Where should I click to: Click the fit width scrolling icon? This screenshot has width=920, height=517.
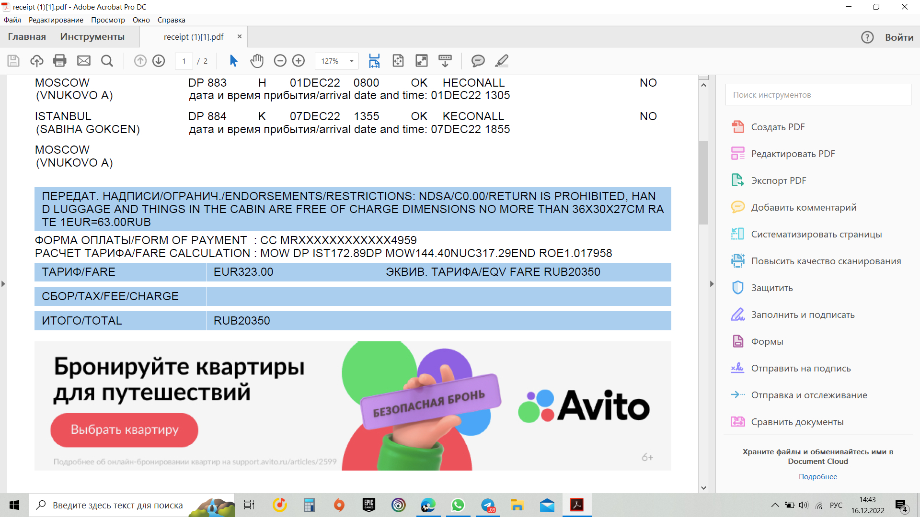(x=374, y=61)
